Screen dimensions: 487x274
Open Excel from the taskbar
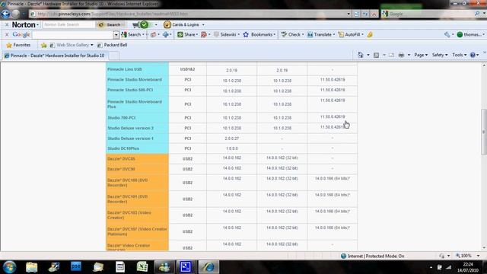tap(142, 267)
